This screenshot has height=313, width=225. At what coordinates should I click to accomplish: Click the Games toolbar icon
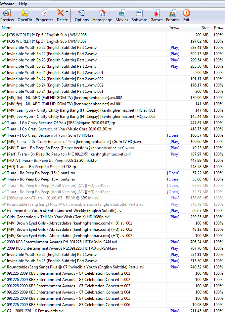tap(157, 13)
